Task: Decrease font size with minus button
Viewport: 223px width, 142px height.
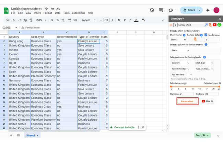Action: coord(101,20)
